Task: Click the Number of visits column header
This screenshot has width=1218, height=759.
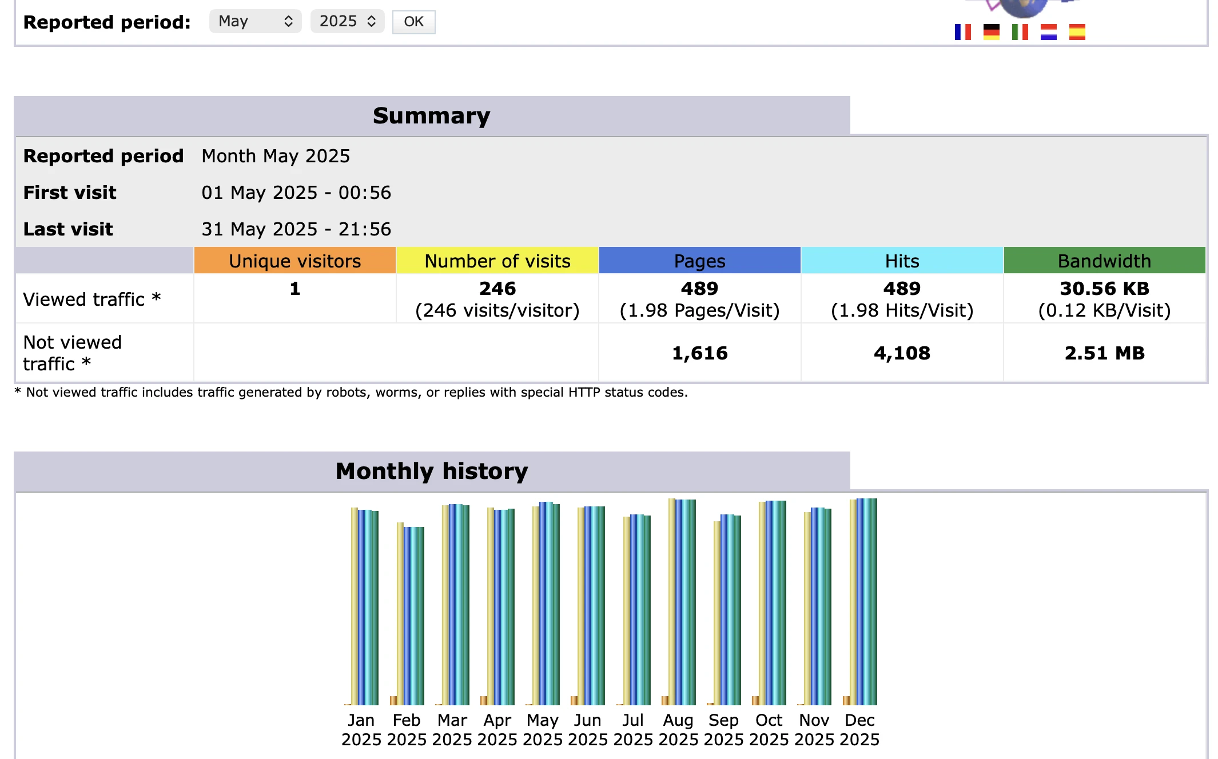Action: click(x=497, y=261)
